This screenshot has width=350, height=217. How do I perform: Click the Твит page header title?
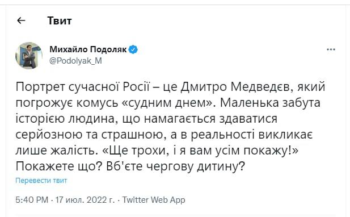(60, 21)
